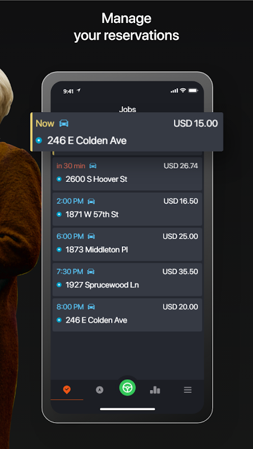Tap the battery indicator in status bar
The image size is (253, 449).
193,90
